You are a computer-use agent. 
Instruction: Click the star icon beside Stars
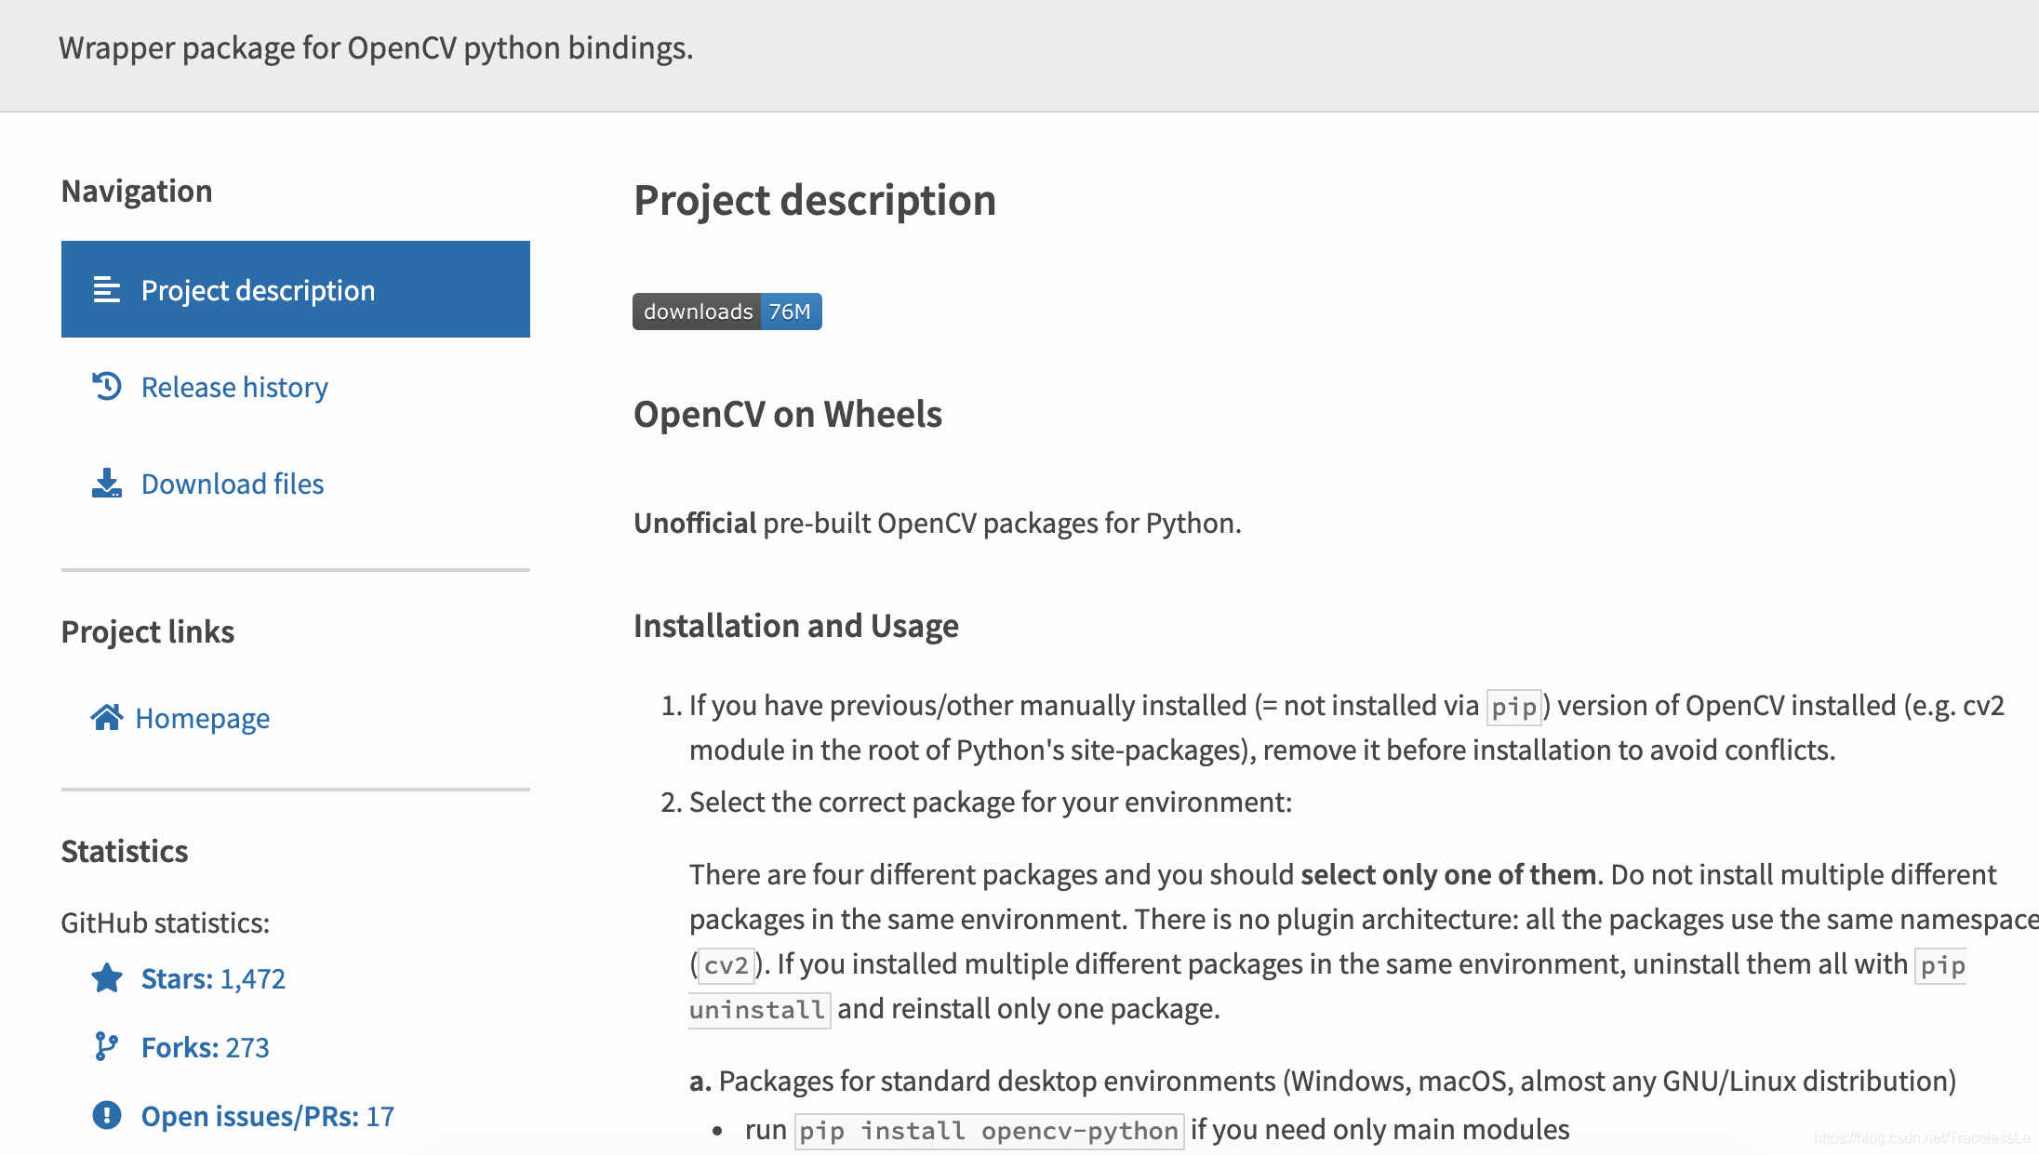pos(107,978)
